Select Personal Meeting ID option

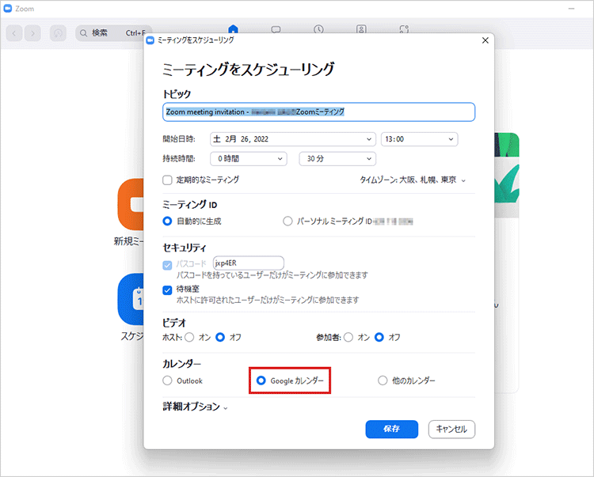(x=287, y=221)
